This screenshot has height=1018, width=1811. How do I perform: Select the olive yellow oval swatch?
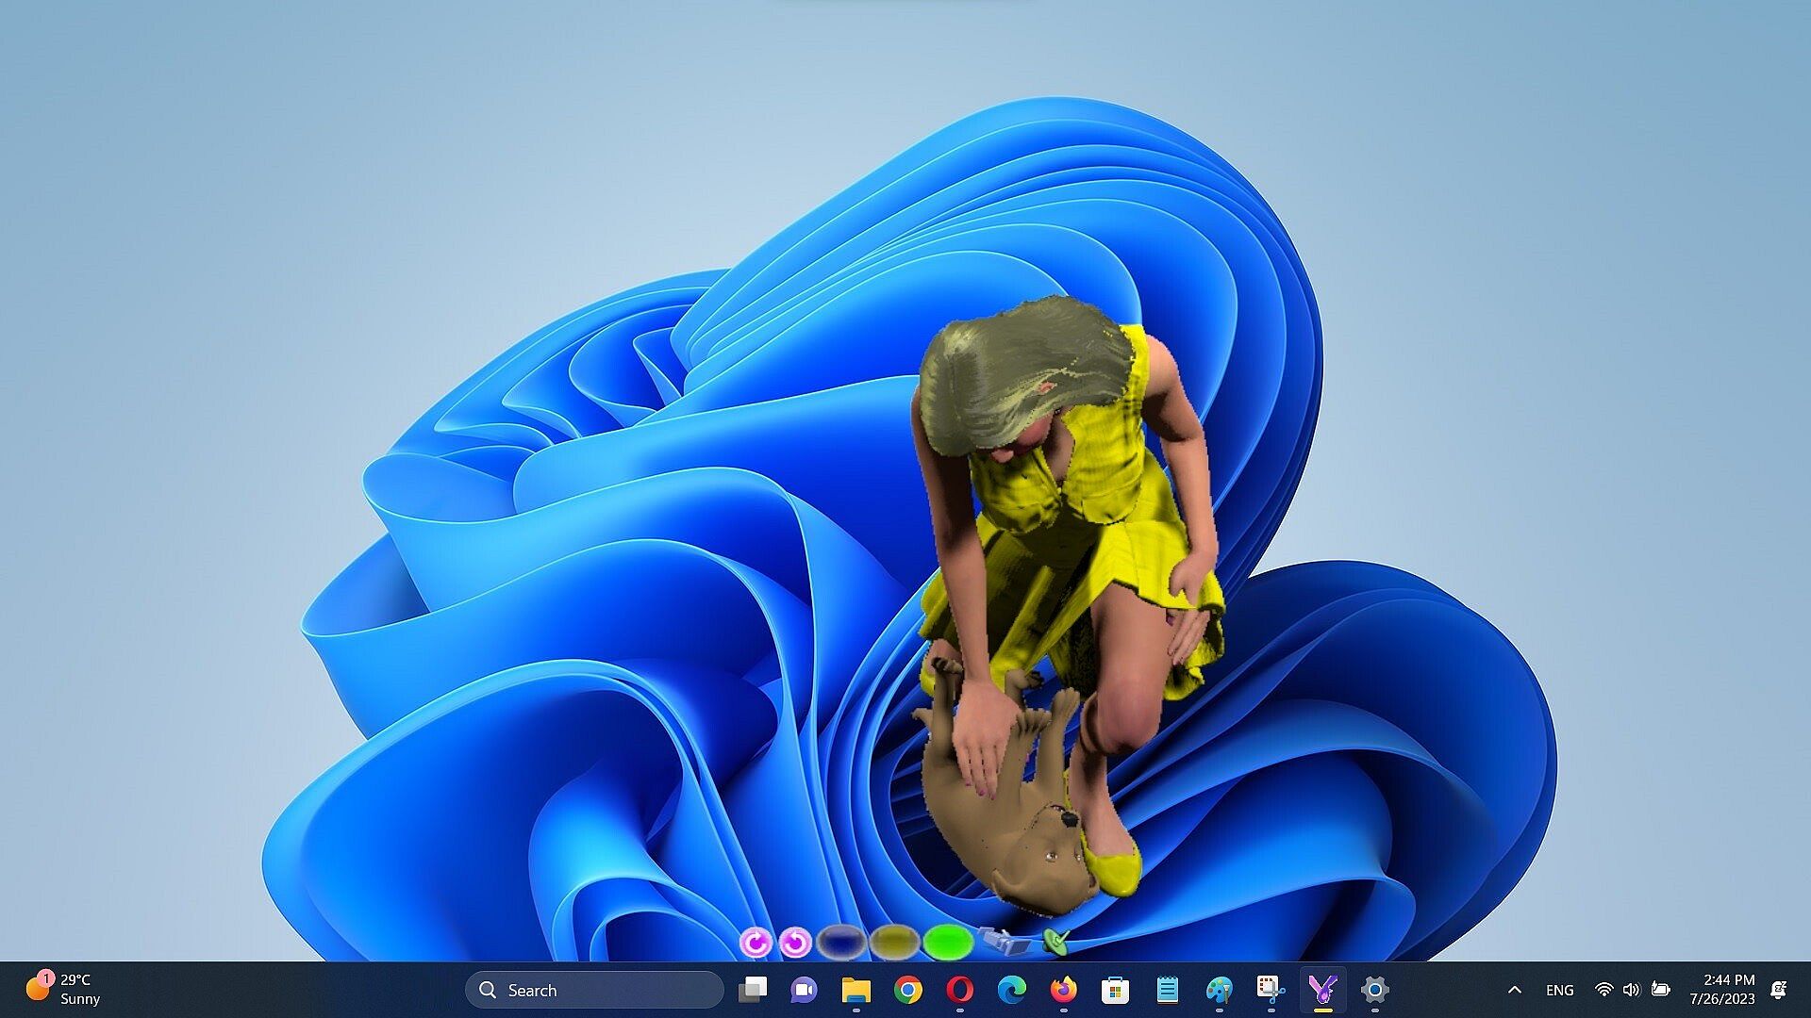[x=894, y=941]
